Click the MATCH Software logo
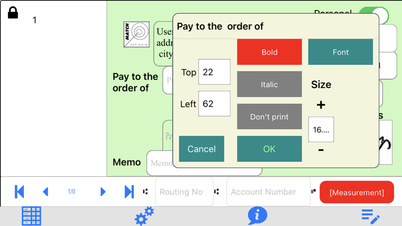This screenshot has height=226, width=402. (137, 35)
